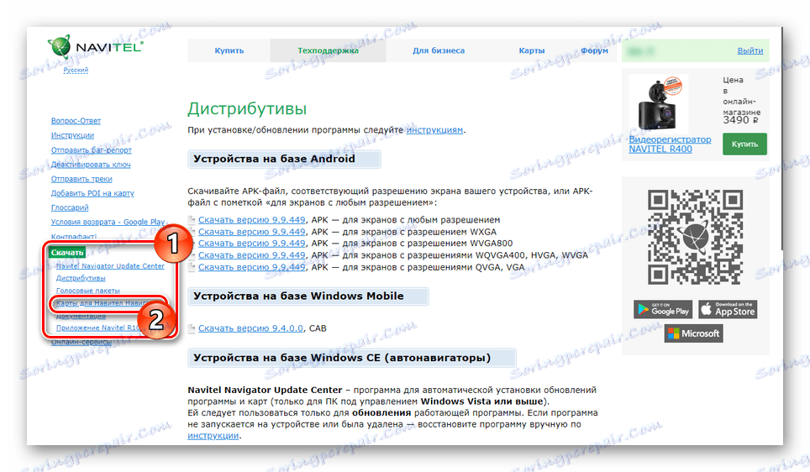Open the Купить tab
Image resolution: width=810 pixels, height=472 pixels.
[x=229, y=50]
